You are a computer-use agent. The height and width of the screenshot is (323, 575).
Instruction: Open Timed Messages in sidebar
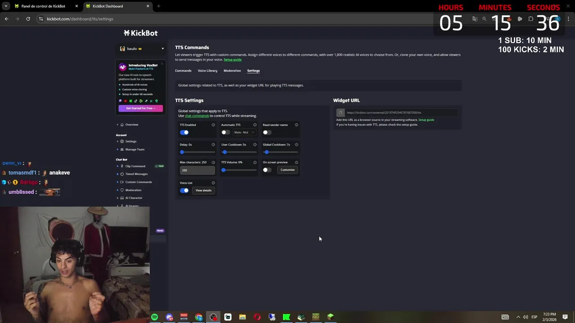point(137,174)
